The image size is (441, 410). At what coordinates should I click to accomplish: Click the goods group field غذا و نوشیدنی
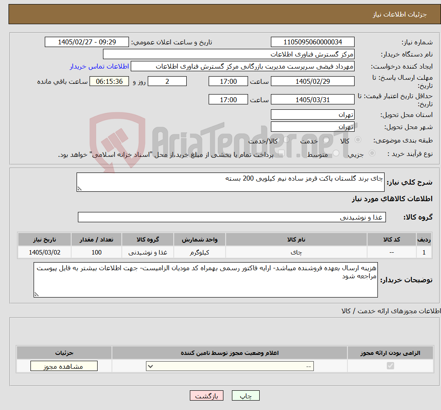click(x=232, y=217)
